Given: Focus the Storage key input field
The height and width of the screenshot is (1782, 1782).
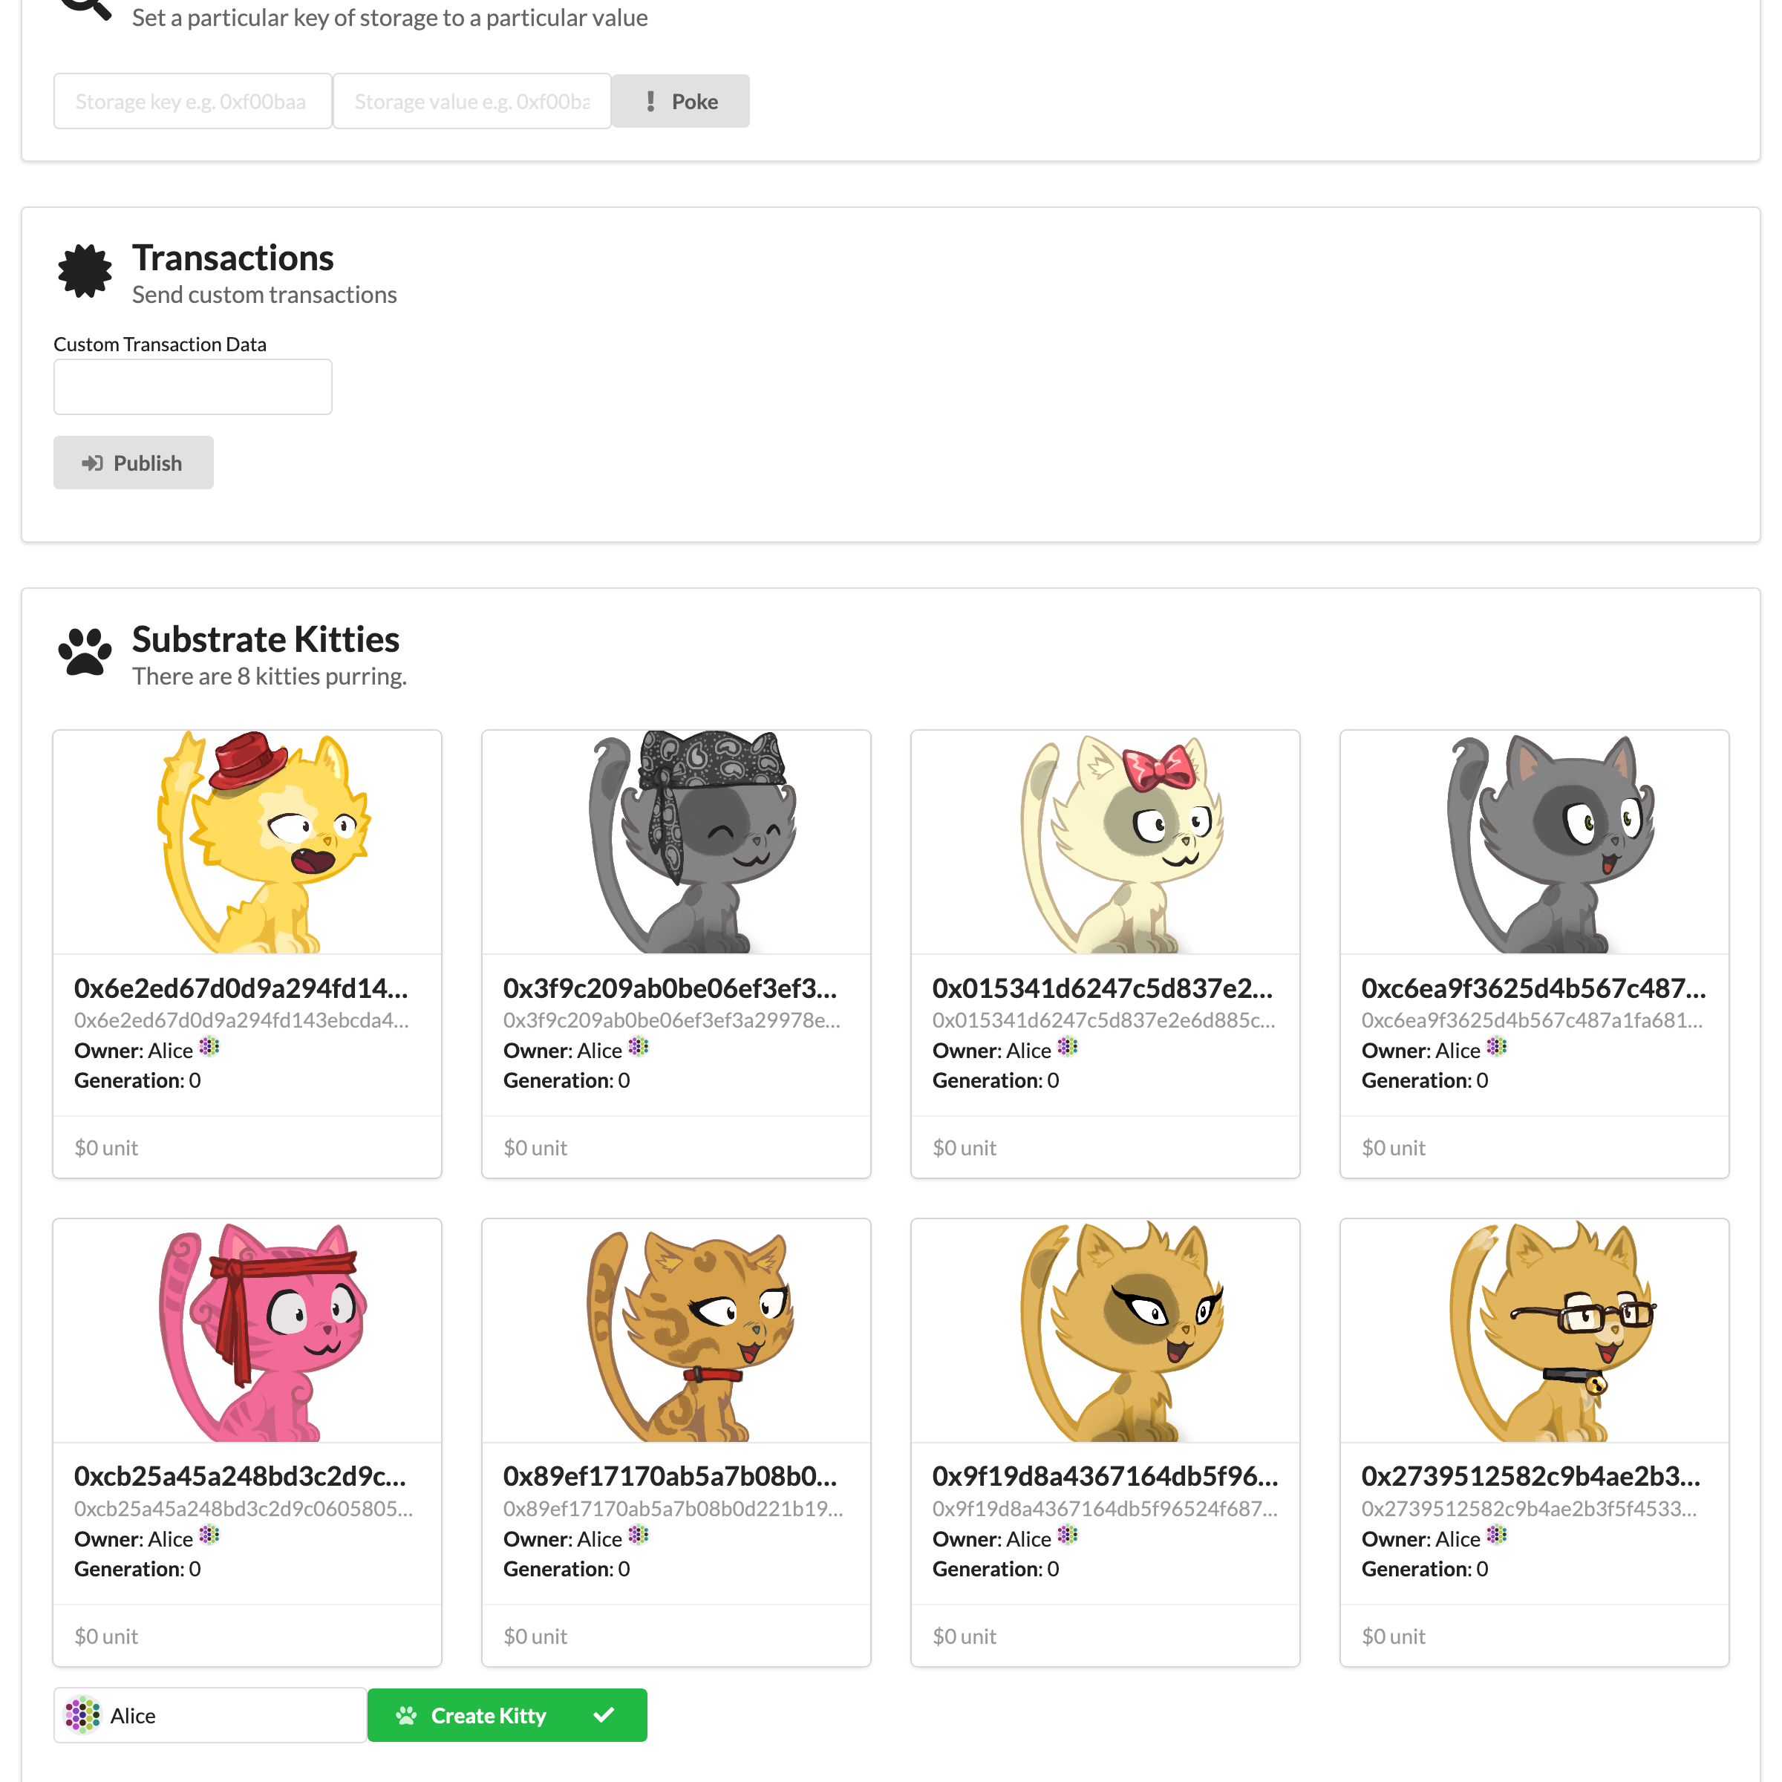Looking at the screenshot, I should (x=193, y=102).
